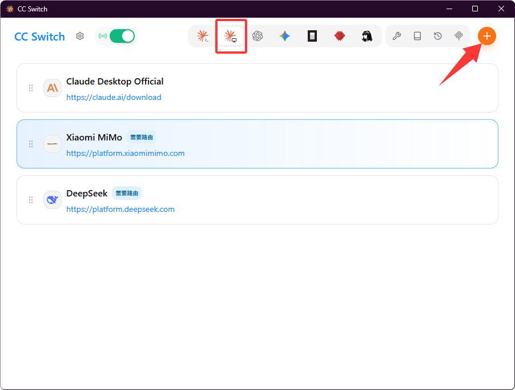Open the https://platform.xiaomimimo.com link

[126, 153]
